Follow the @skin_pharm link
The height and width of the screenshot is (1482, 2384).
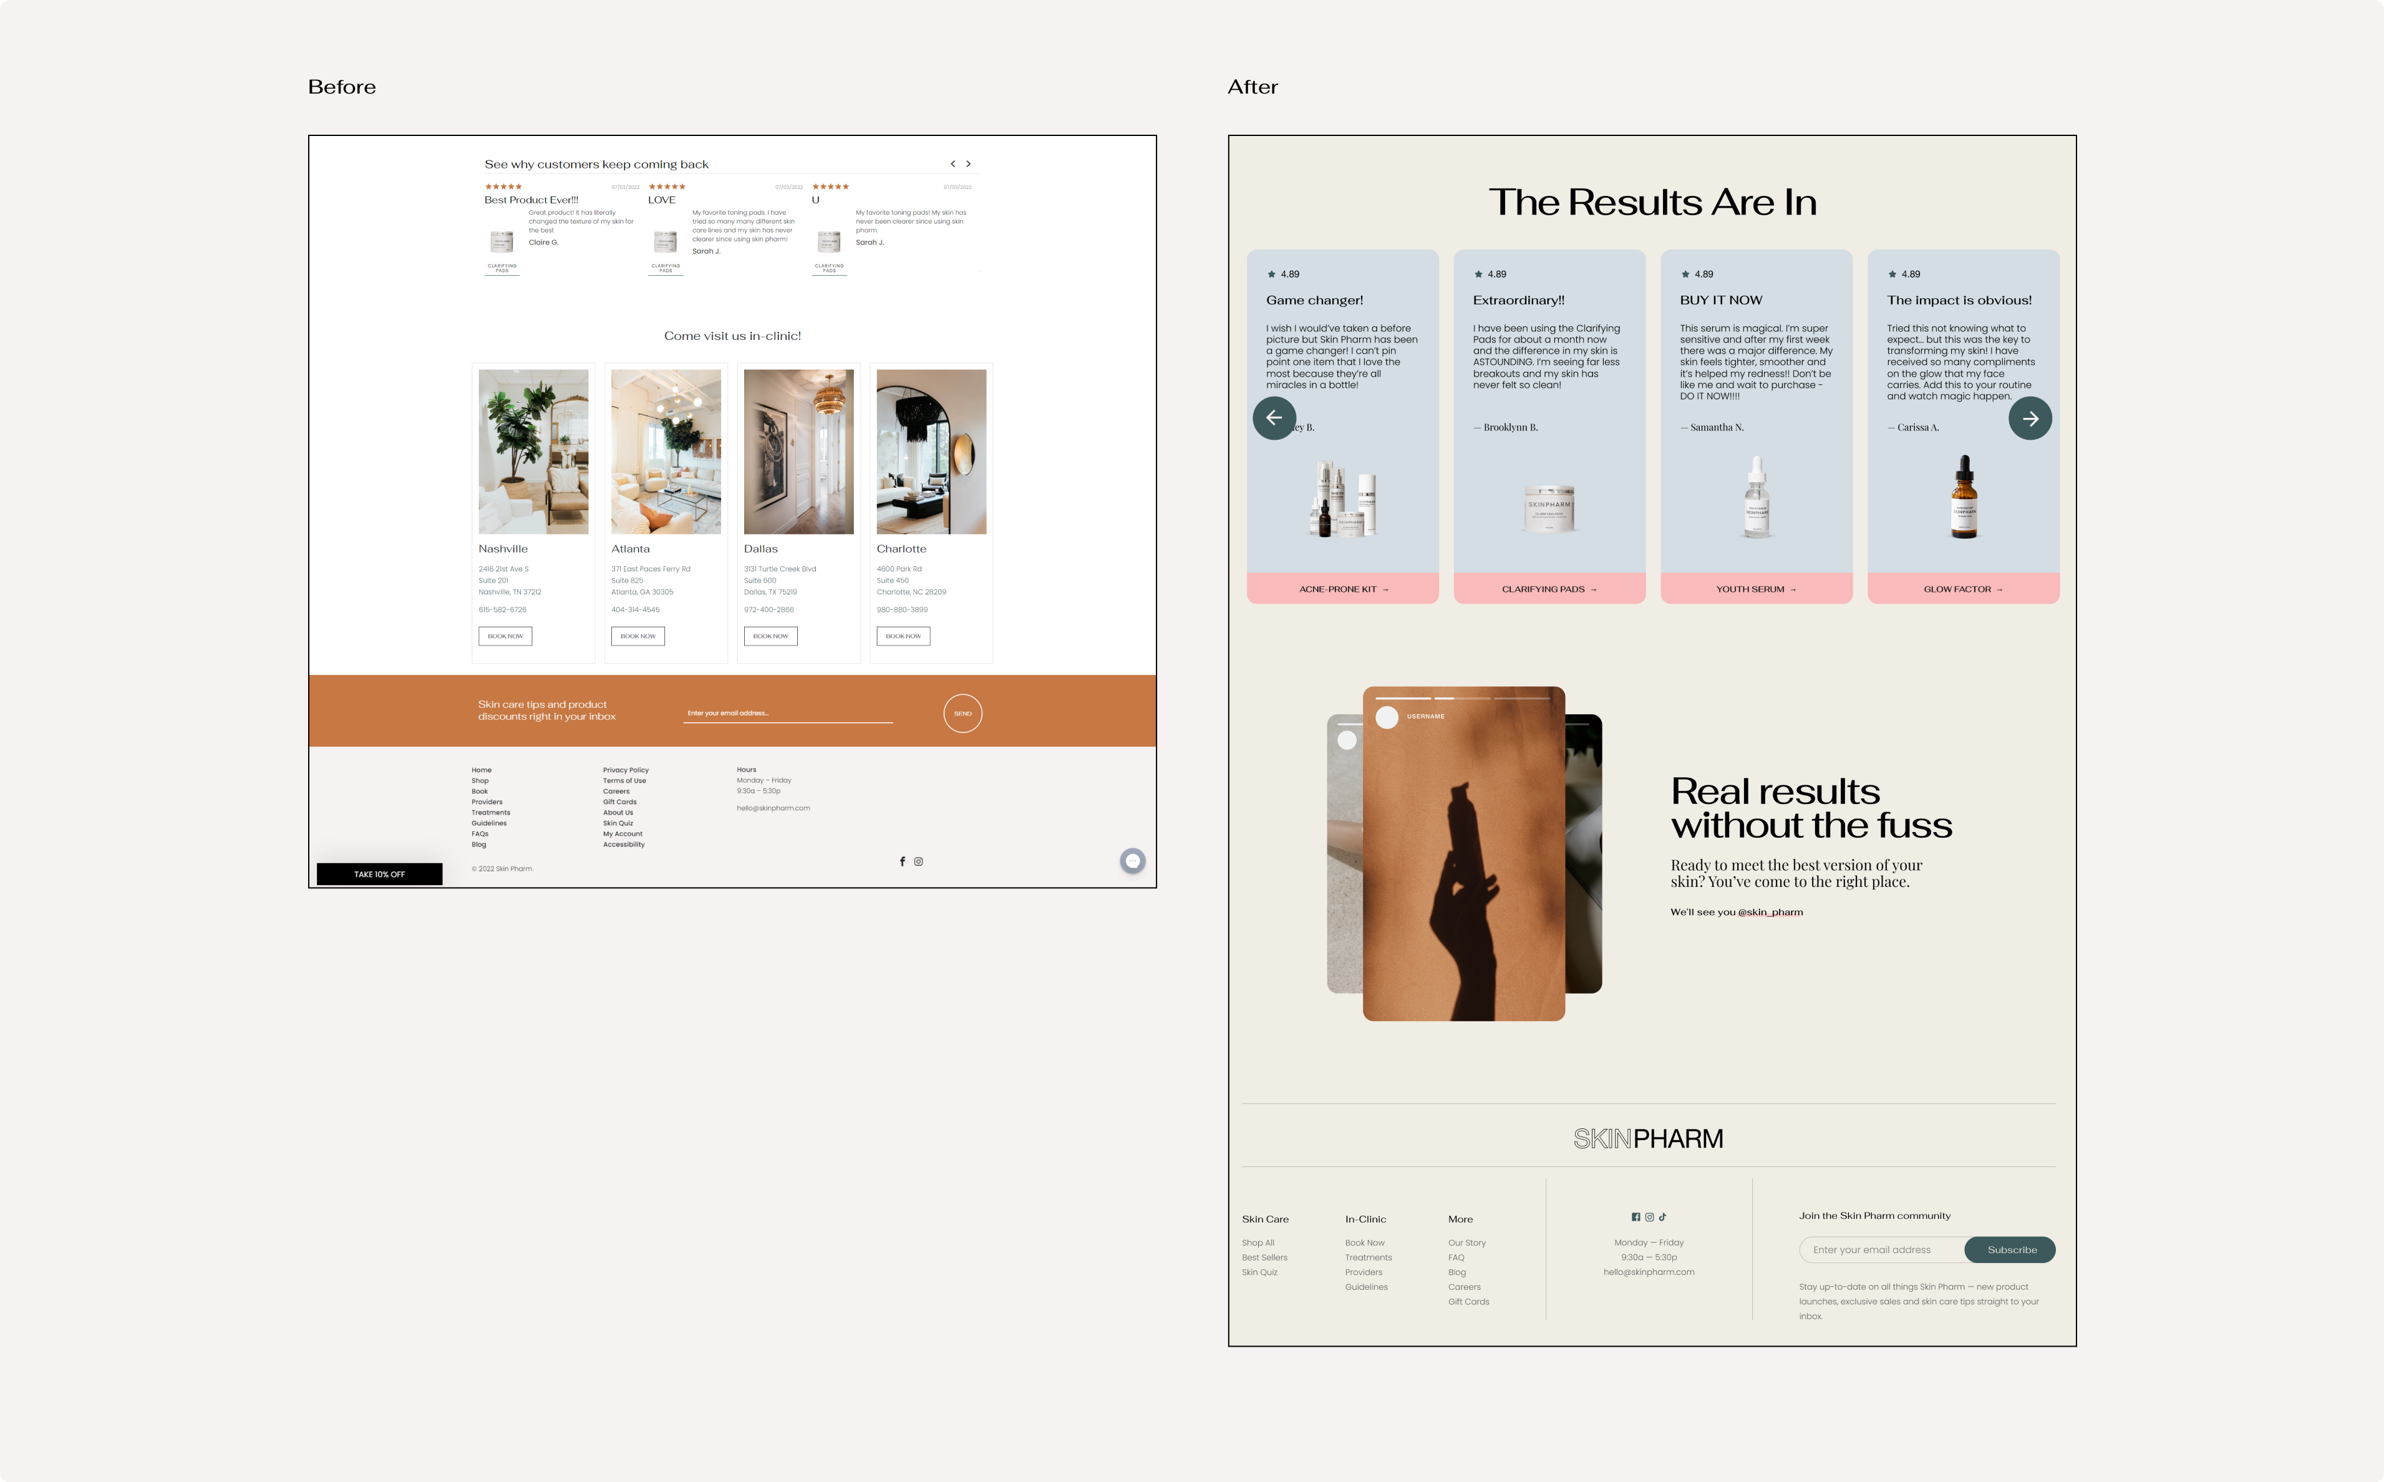pyautogui.click(x=1770, y=911)
